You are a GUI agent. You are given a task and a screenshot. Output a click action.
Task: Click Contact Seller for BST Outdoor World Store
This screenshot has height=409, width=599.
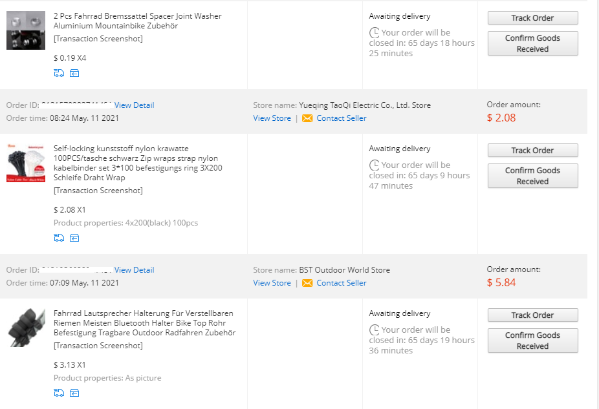[x=342, y=283]
